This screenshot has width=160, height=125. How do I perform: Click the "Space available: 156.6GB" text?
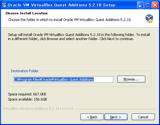pyautogui.click(x=27, y=99)
